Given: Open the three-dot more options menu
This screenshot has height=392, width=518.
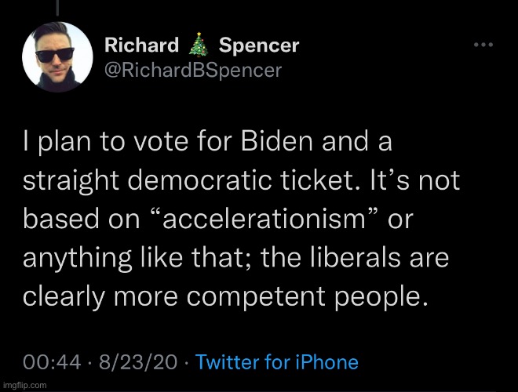Looking at the screenshot, I should 483,45.
